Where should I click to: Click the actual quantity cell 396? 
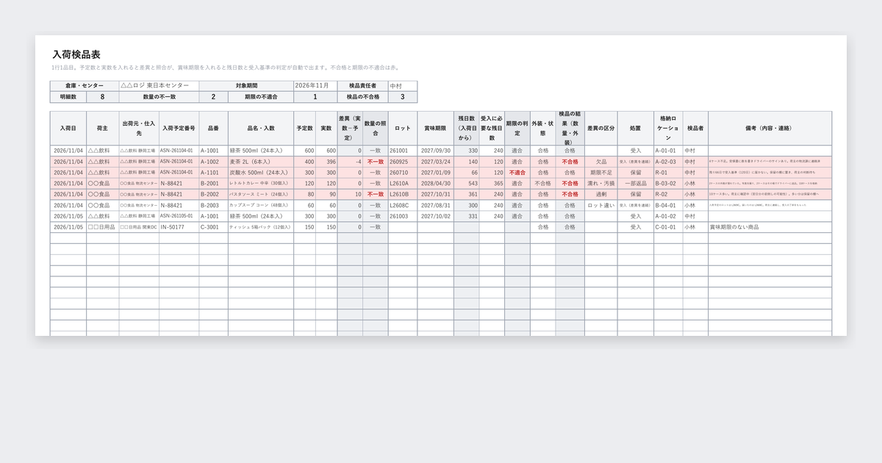coord(327,162)
